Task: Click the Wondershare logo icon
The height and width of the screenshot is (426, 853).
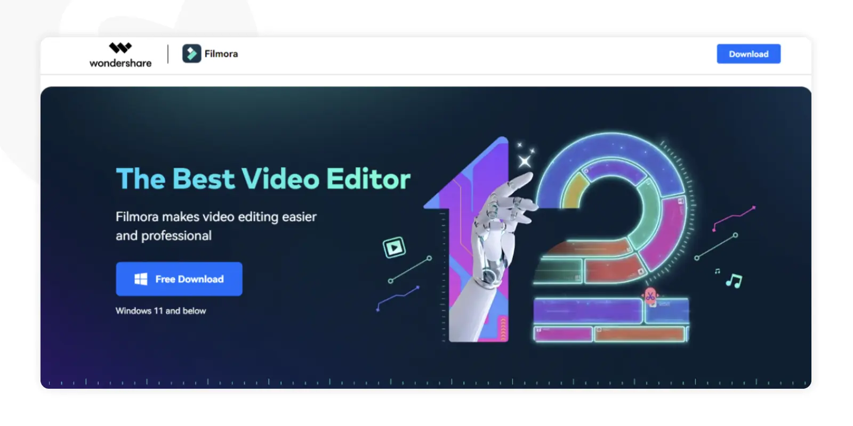Action: [120, 48]
